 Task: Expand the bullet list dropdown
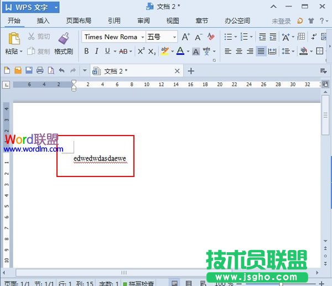point(236,37)
